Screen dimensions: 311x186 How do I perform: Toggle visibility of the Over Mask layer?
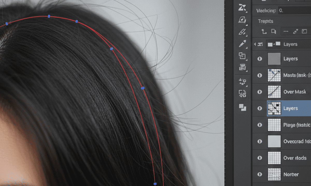(x=260, y=92)
